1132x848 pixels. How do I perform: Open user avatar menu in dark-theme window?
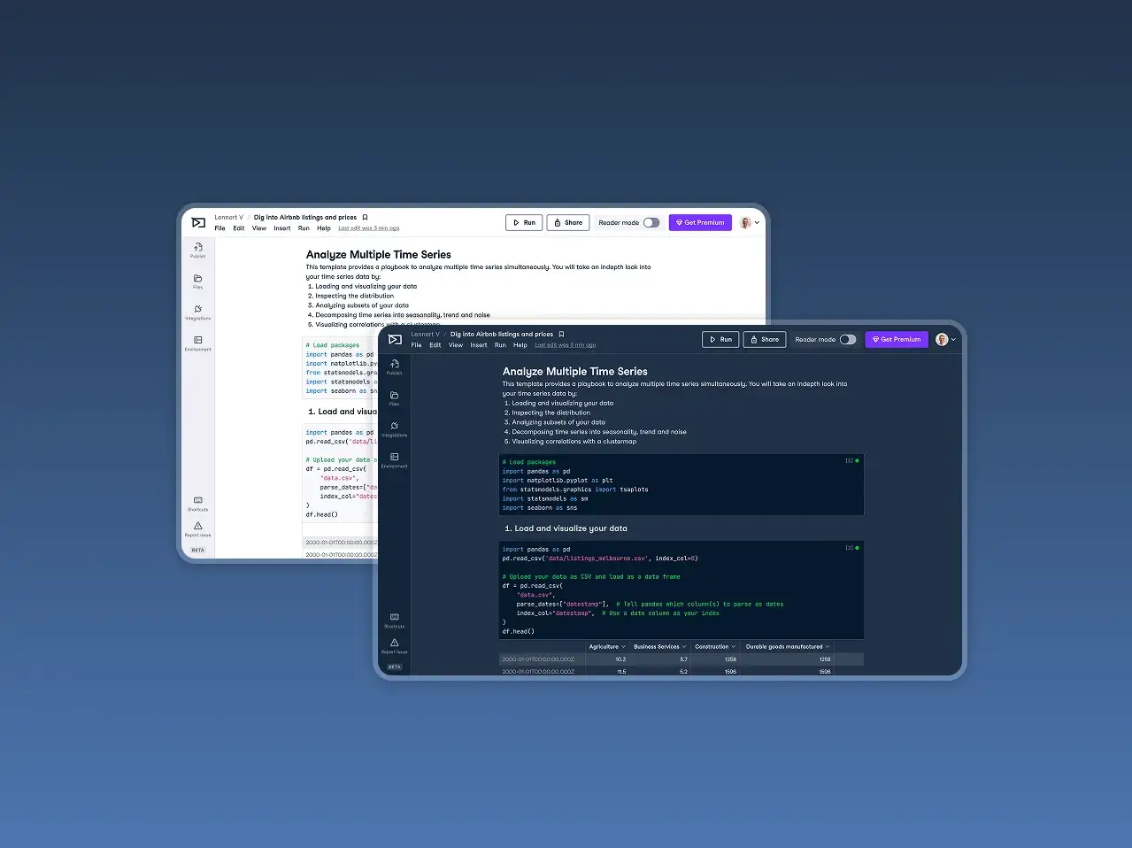[x=946, y=340]
